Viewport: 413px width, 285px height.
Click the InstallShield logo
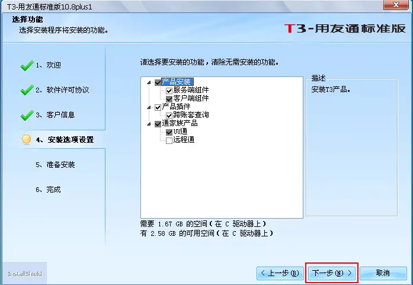click(x=25, y=274)
